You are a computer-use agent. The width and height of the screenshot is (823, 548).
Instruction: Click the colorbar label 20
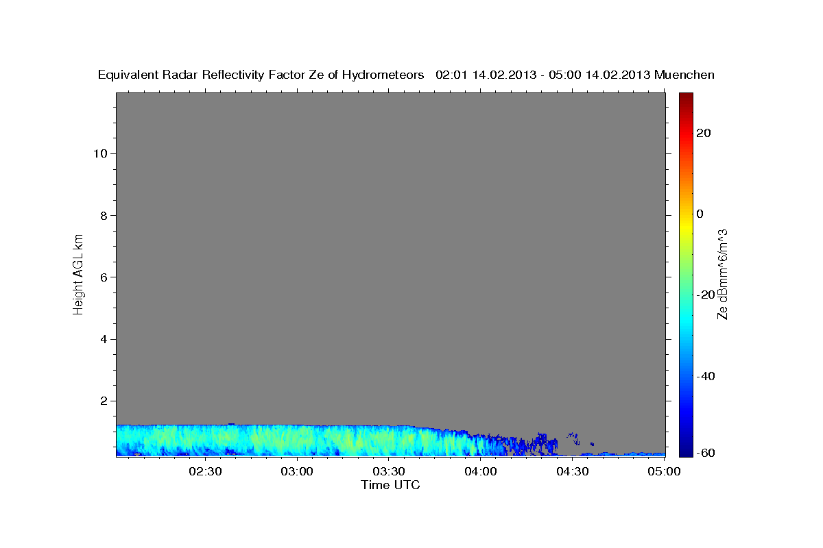[x=704, y=133]
